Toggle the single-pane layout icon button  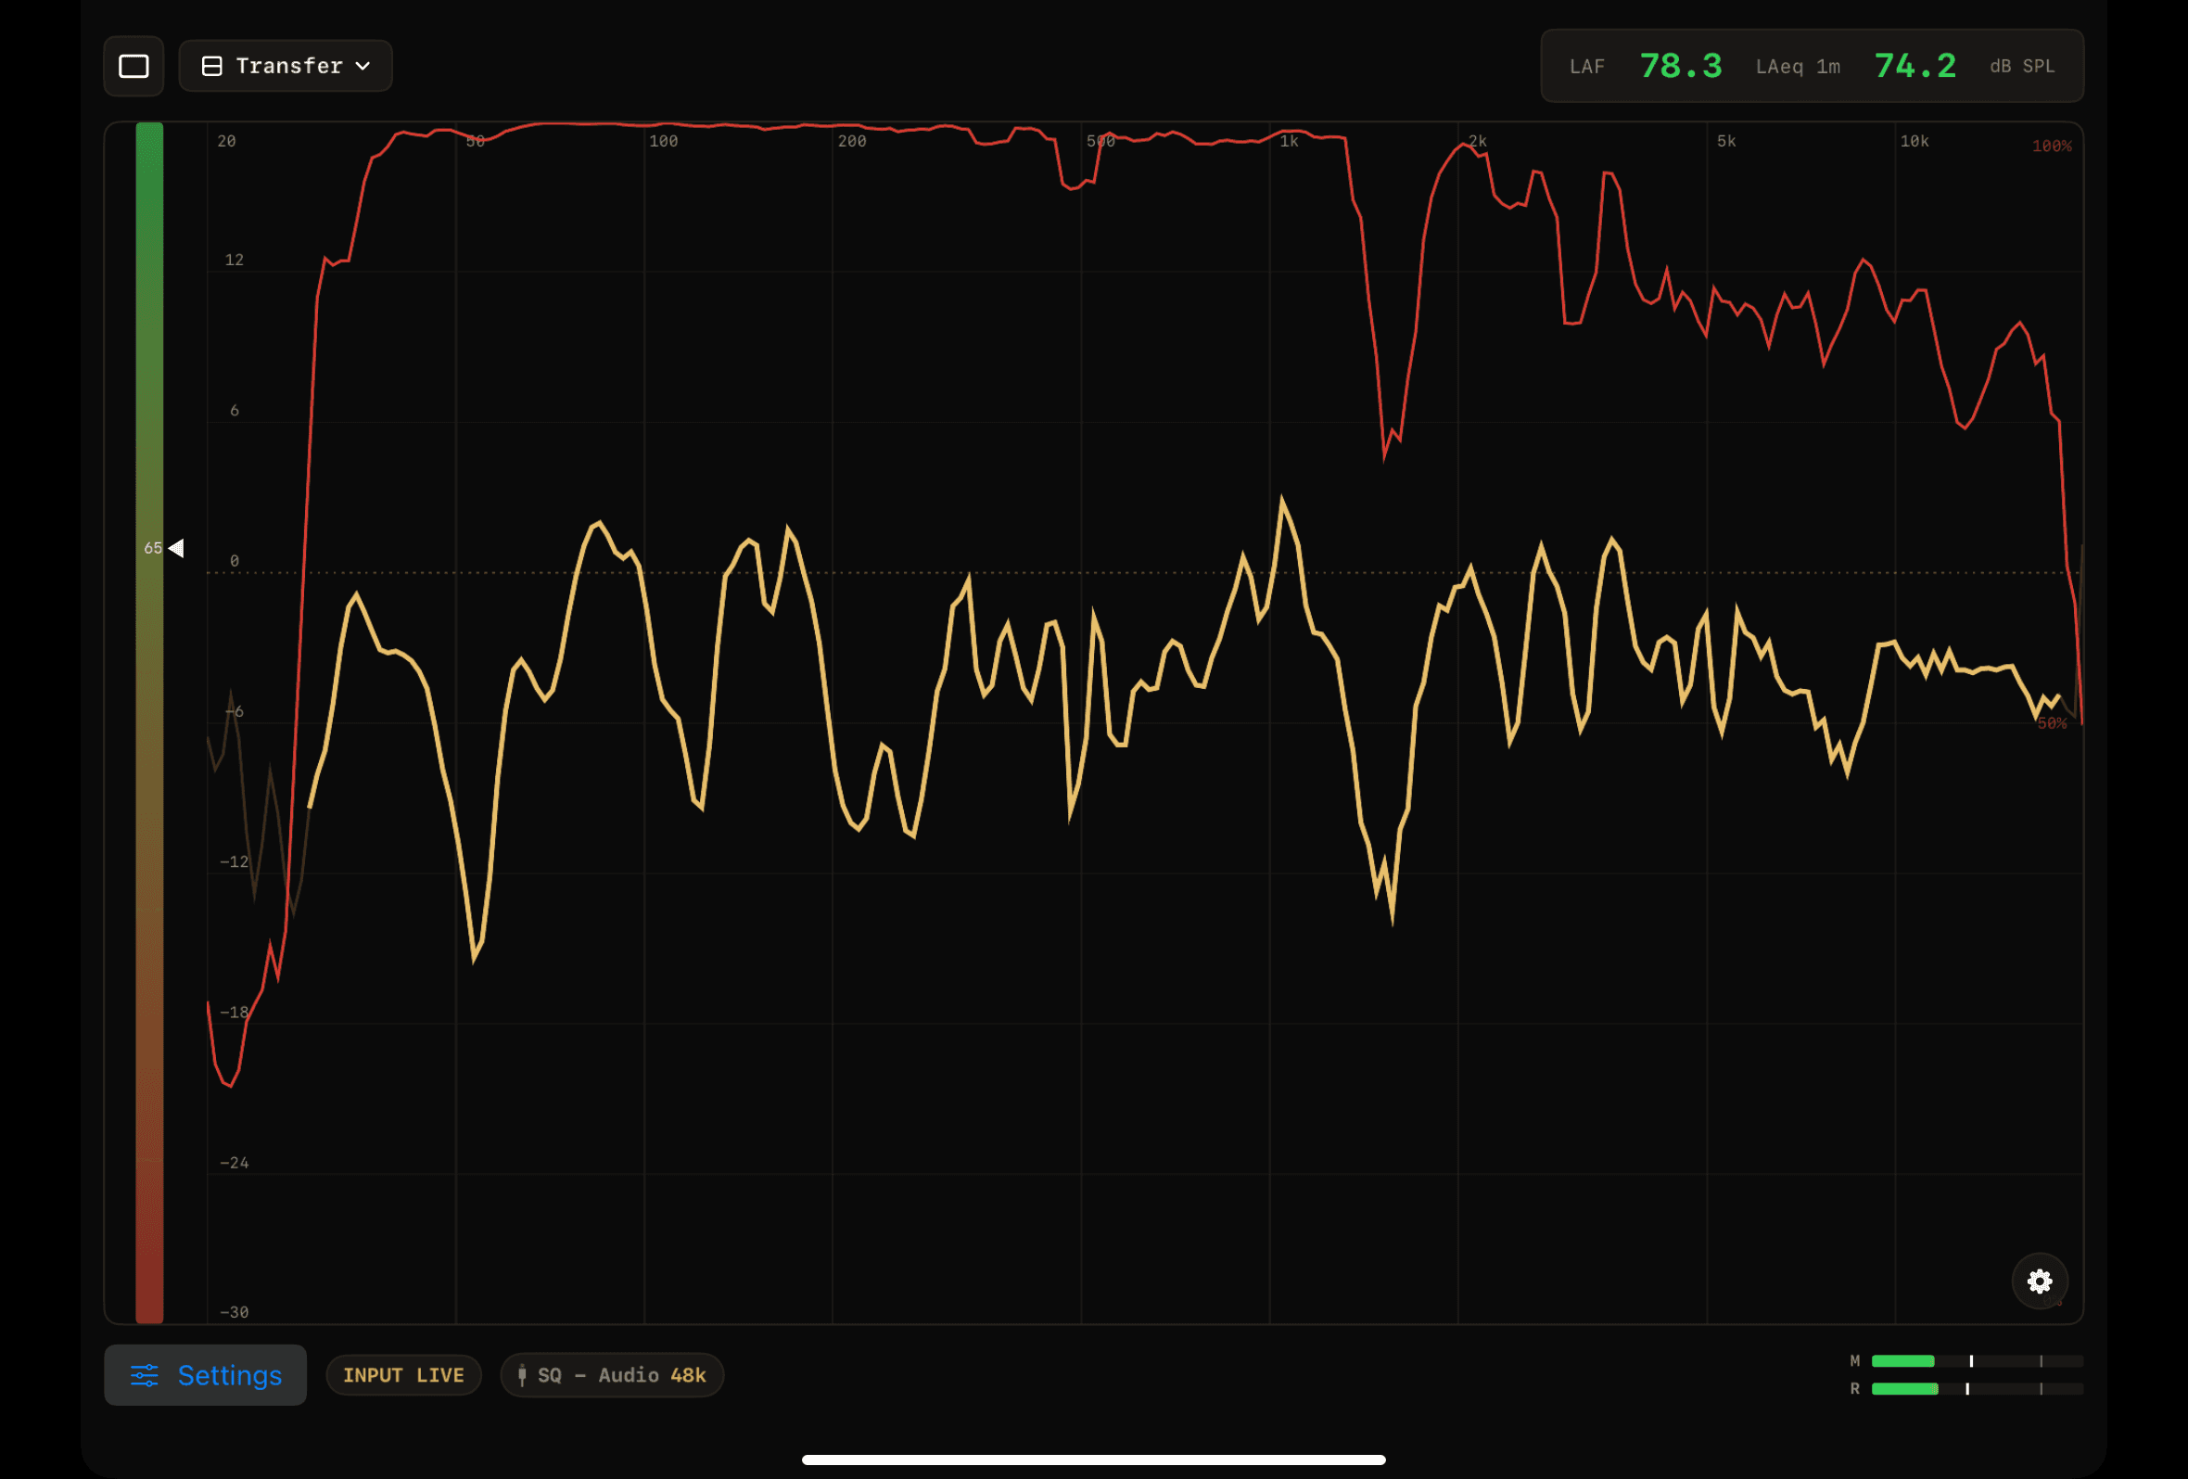coord(134,66)
